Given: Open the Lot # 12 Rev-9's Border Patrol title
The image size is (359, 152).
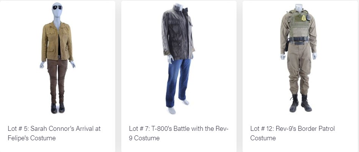Looking at the screenshot, I should click(292, 133).
